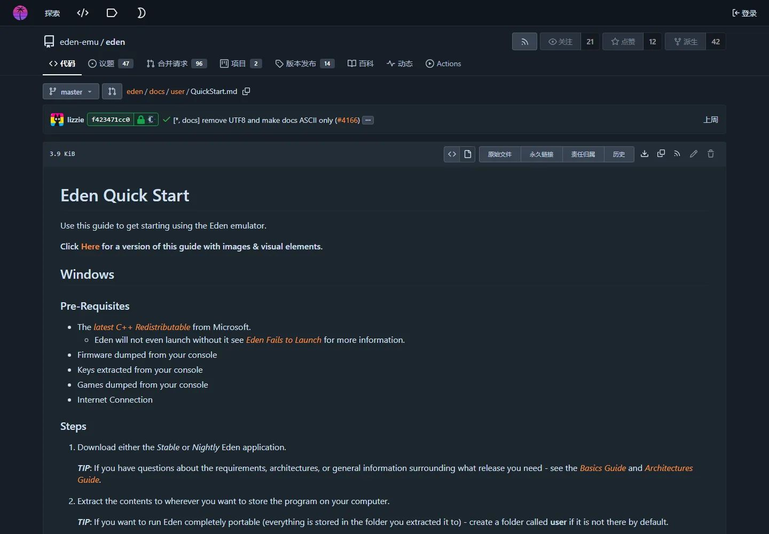Open the 代码 tab
Image resolution: width=769 pixels, height=534 pixels.
tap(62, 64)
